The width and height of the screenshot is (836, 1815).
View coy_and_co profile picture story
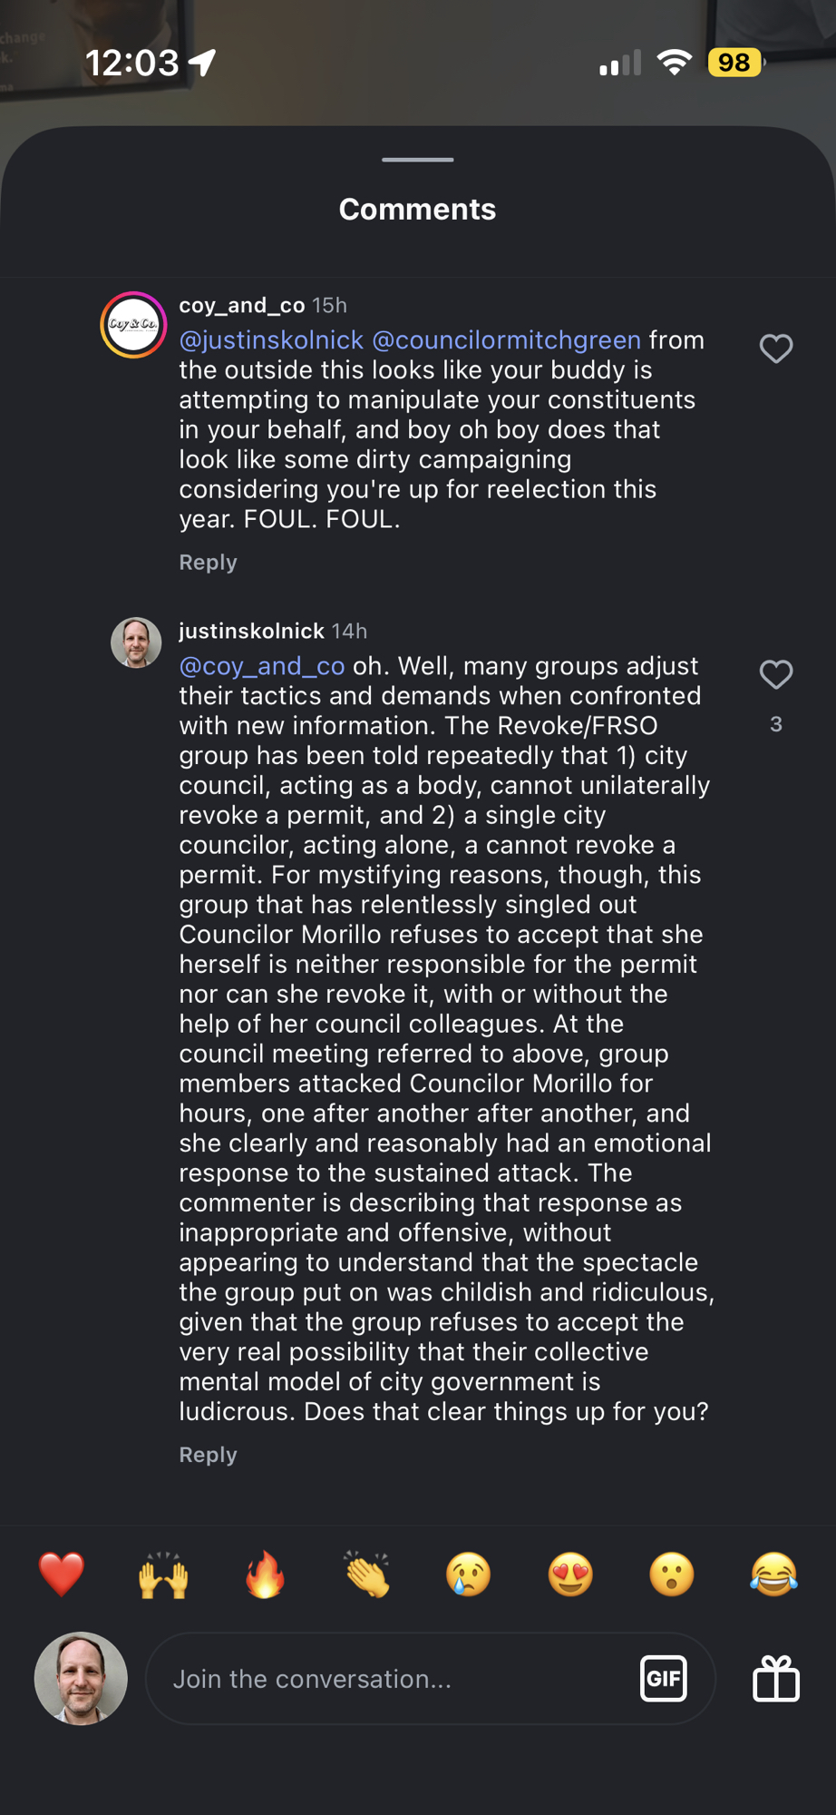click(133, 325)
